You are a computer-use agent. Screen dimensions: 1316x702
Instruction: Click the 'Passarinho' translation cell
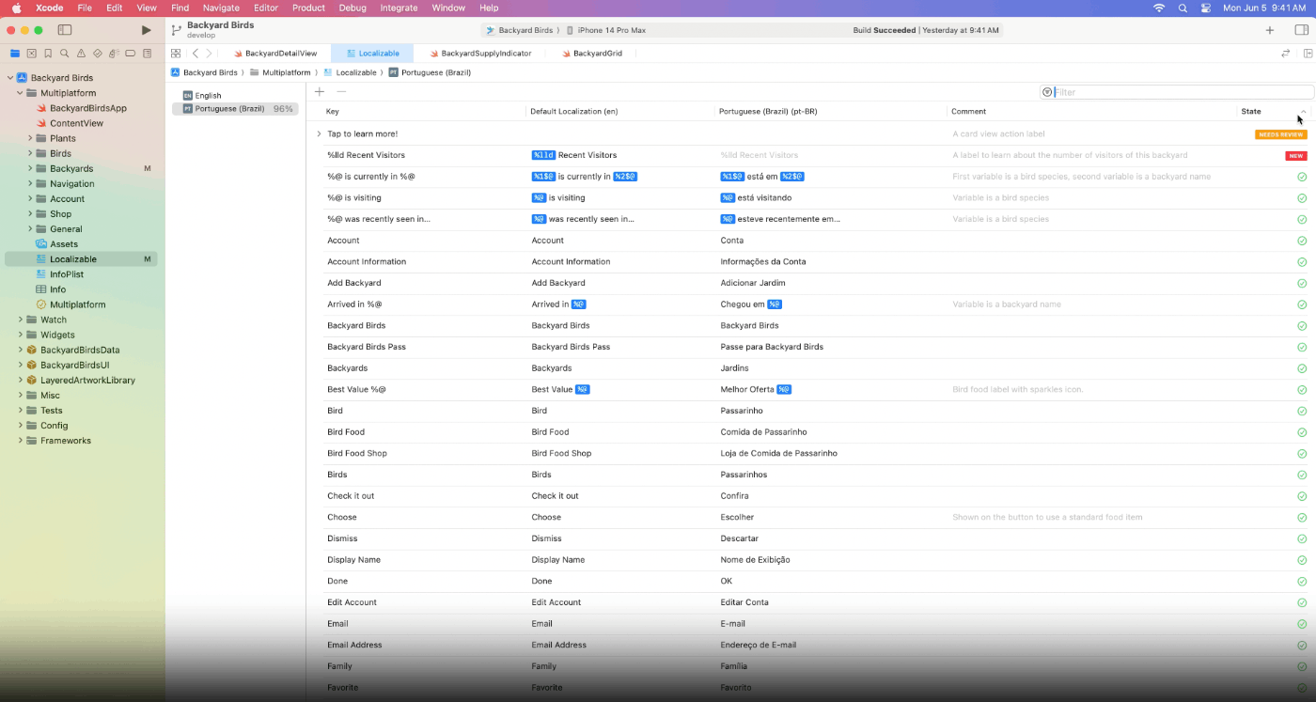(742, 411)
